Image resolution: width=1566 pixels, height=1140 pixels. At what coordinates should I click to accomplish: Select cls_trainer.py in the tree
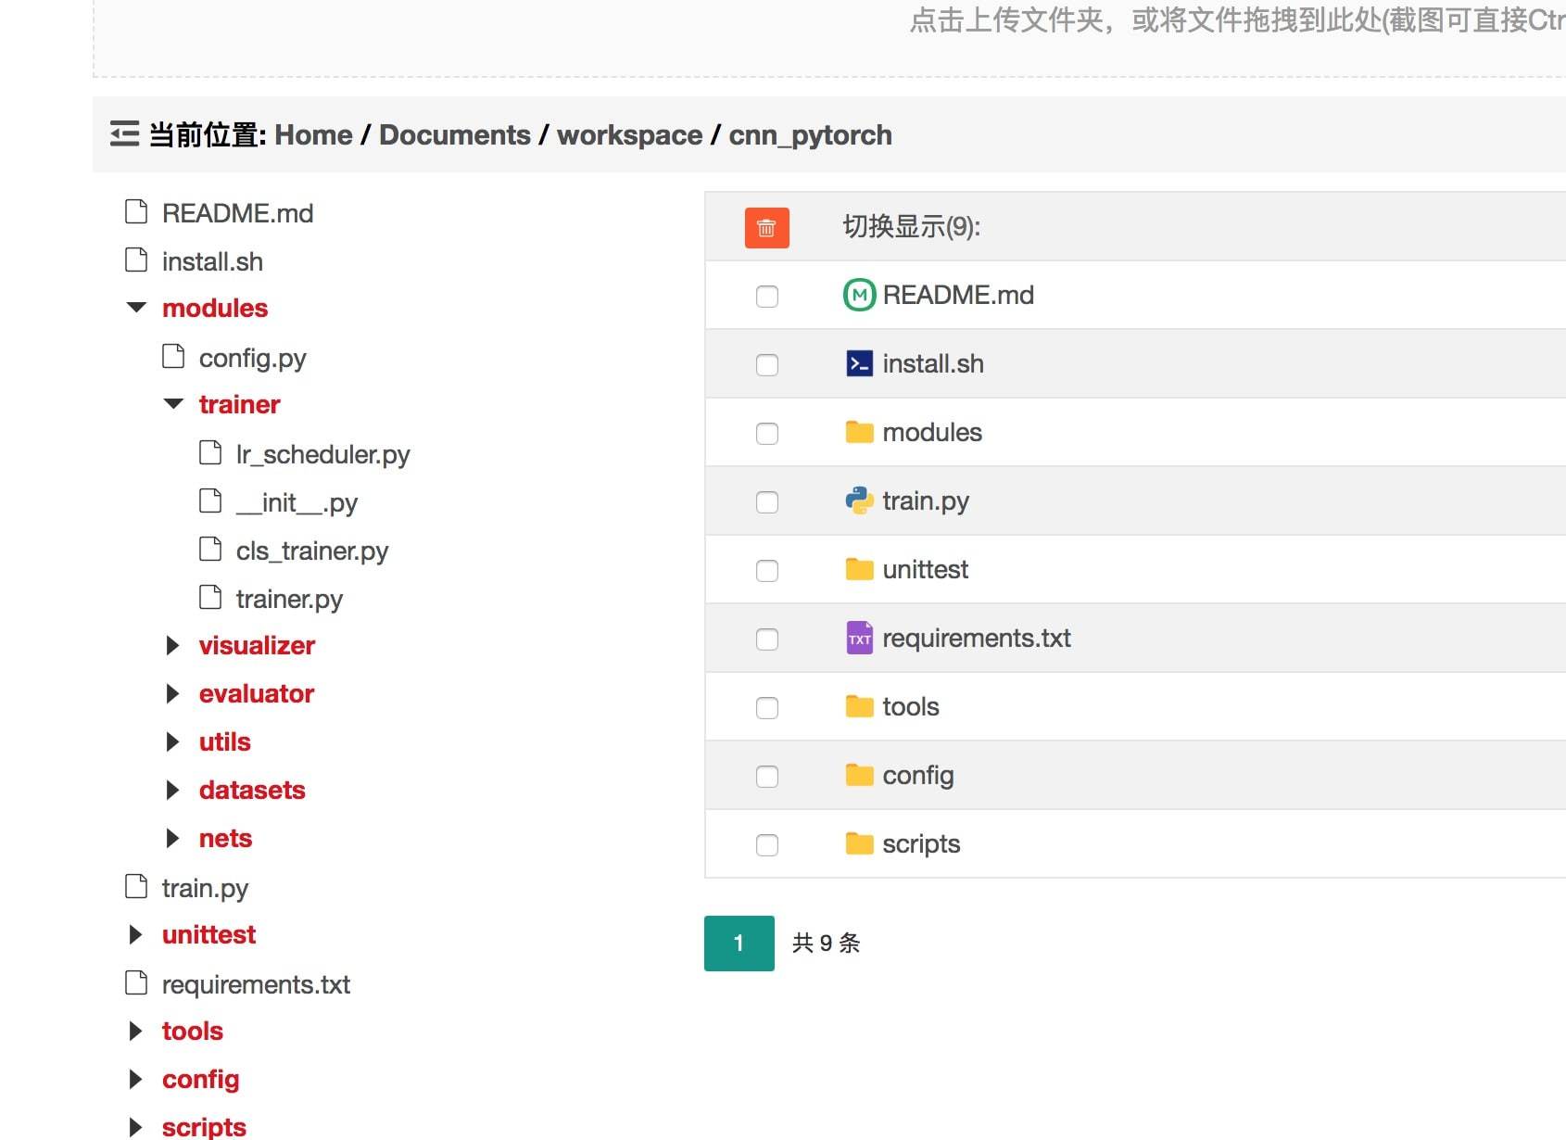click(x=312, y=551)
